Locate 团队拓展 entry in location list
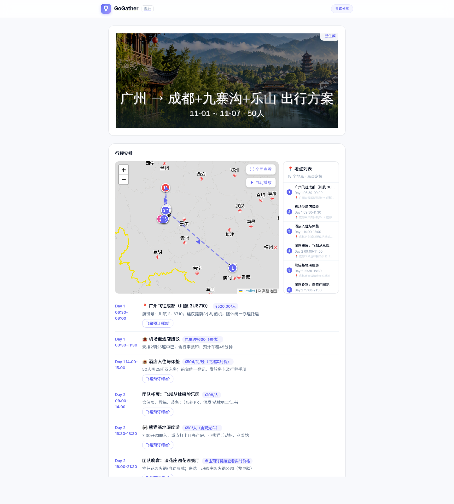Viewport: 454px width, 504px height. (x=311, y=251)
